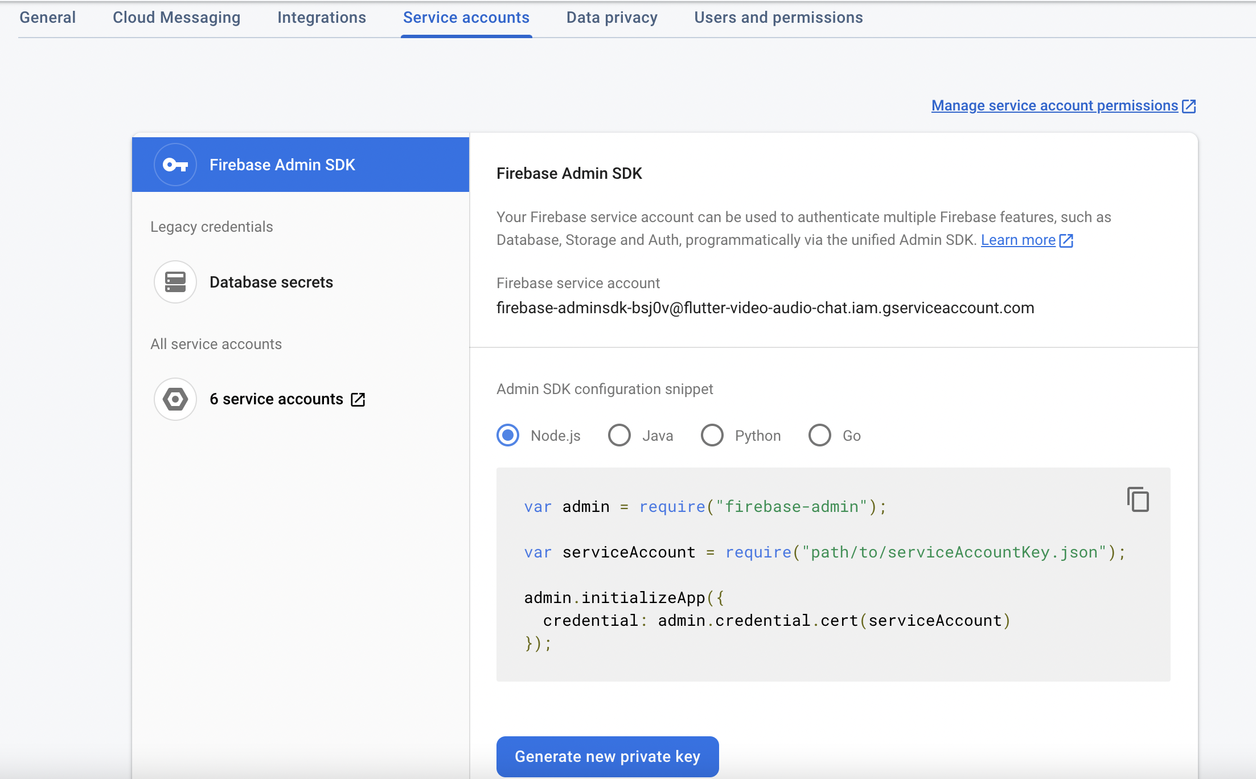Click Generate new private key button
This screenshot has width=1256, height=779.
click(608, 756)
